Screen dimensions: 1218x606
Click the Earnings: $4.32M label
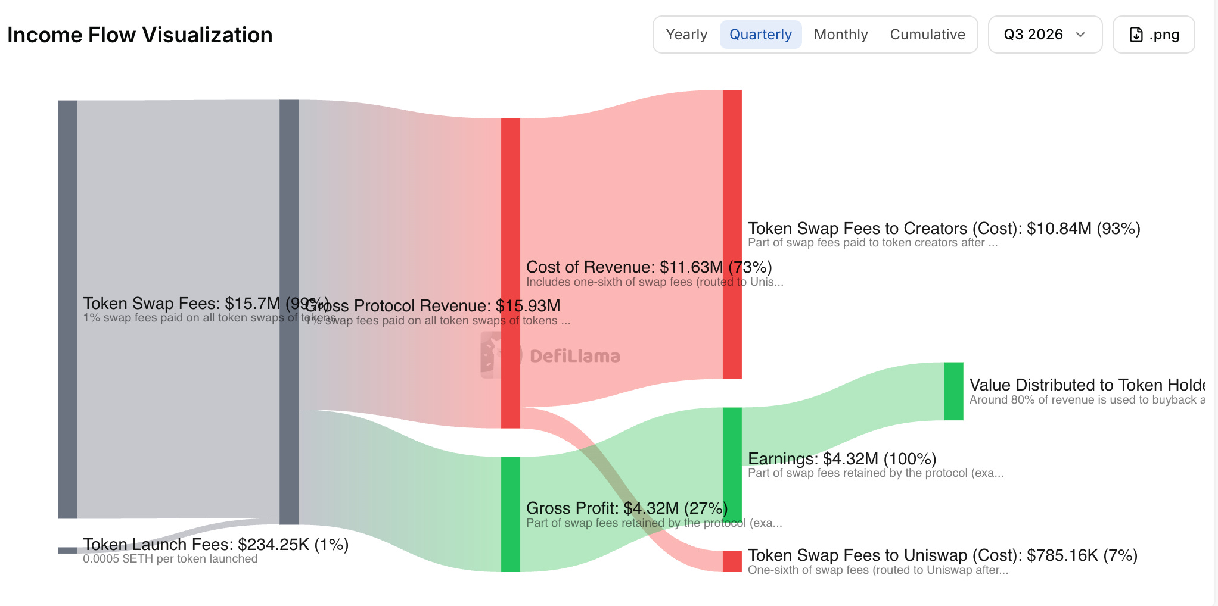[842, 458]
